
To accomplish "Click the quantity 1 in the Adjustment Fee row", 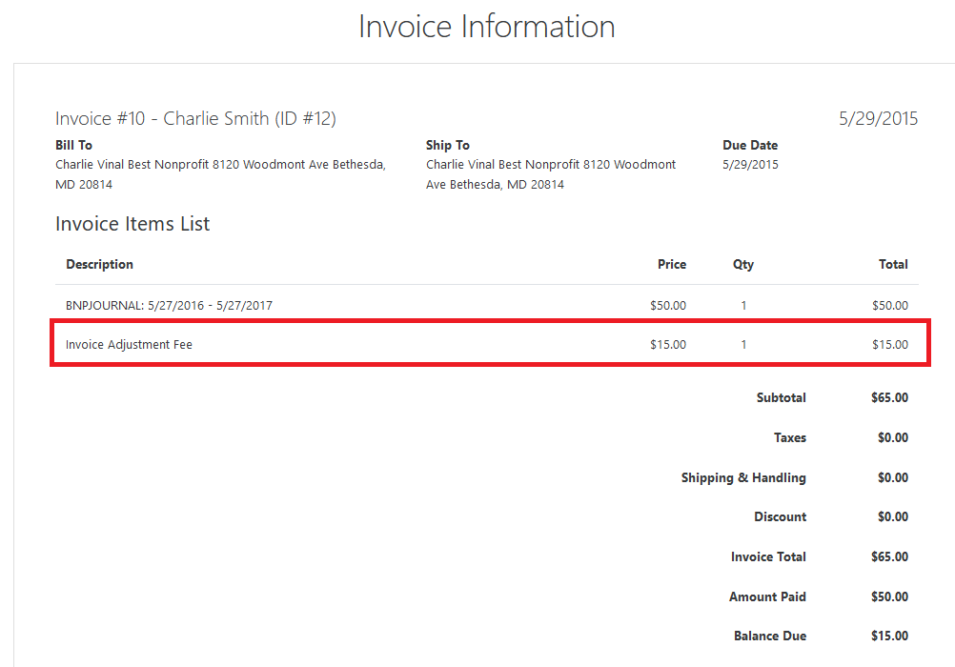I will click(x=743, y=345).
